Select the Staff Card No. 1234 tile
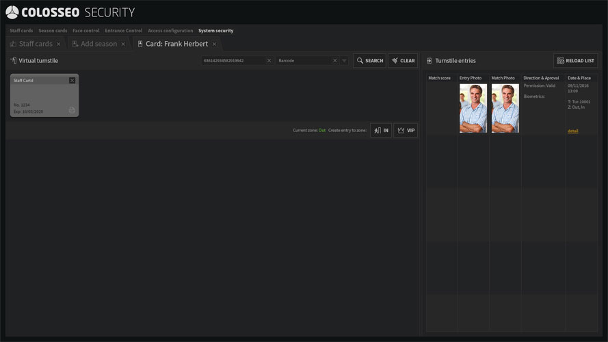608x342 pixels. coord(44,95)
